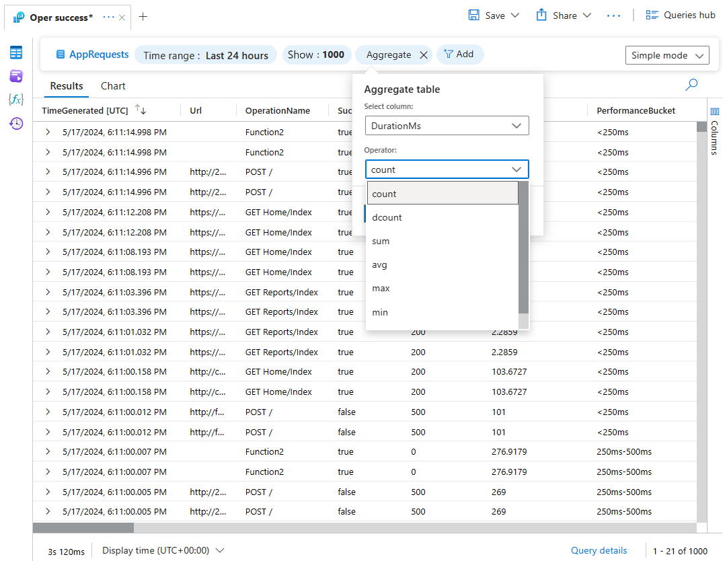Open the Simple mode dropdown
Screen dimensions: 727x561
666,55
